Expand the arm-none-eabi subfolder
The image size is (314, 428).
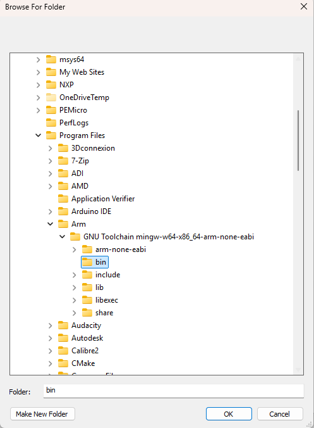[75, 249]
